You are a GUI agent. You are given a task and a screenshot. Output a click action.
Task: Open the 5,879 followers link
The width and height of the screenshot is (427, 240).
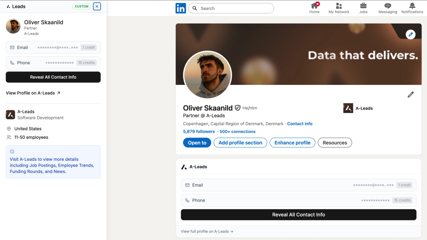point(199,132)
